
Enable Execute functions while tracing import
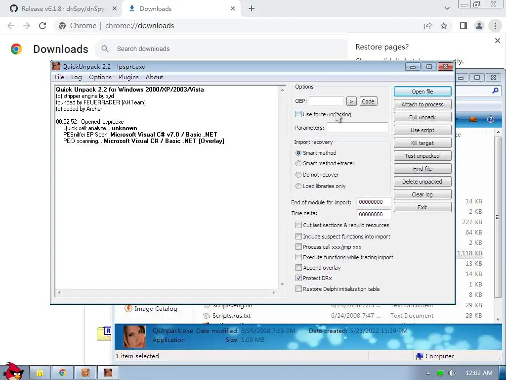298,257
